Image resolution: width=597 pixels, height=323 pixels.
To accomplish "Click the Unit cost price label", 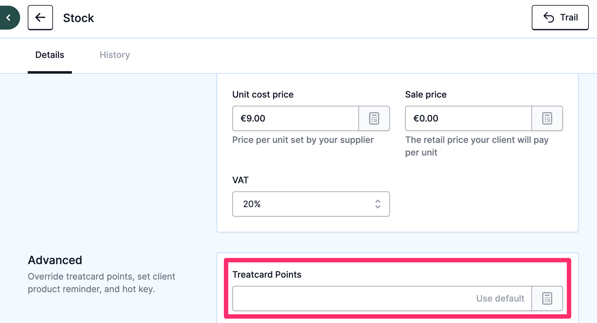I will pyautogui.click(x=263, y=94).
